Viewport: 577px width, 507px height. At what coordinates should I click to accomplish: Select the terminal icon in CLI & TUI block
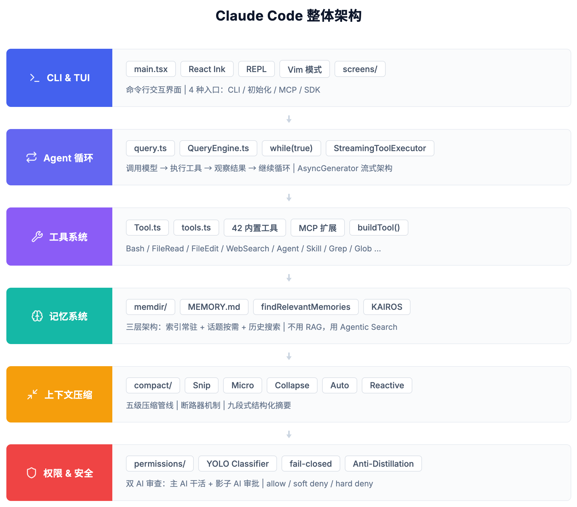point(34,78)
